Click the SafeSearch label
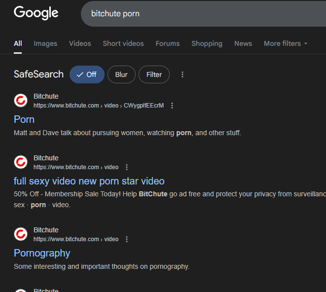The height and width of the screenshot is (292, 326). 38,74
